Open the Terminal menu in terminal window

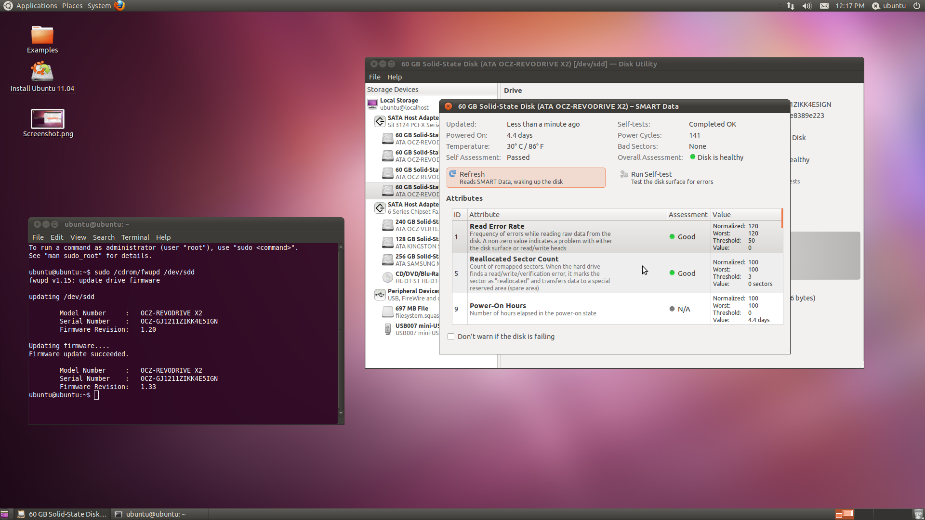[135, 237]
